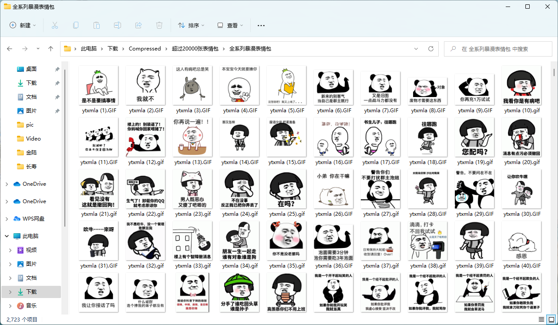Refresh the current folder view
Viewport: 558px width, 325px height.
[x=431, y=49]
